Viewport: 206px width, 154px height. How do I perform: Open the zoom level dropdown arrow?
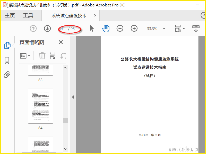coord(164,28)
